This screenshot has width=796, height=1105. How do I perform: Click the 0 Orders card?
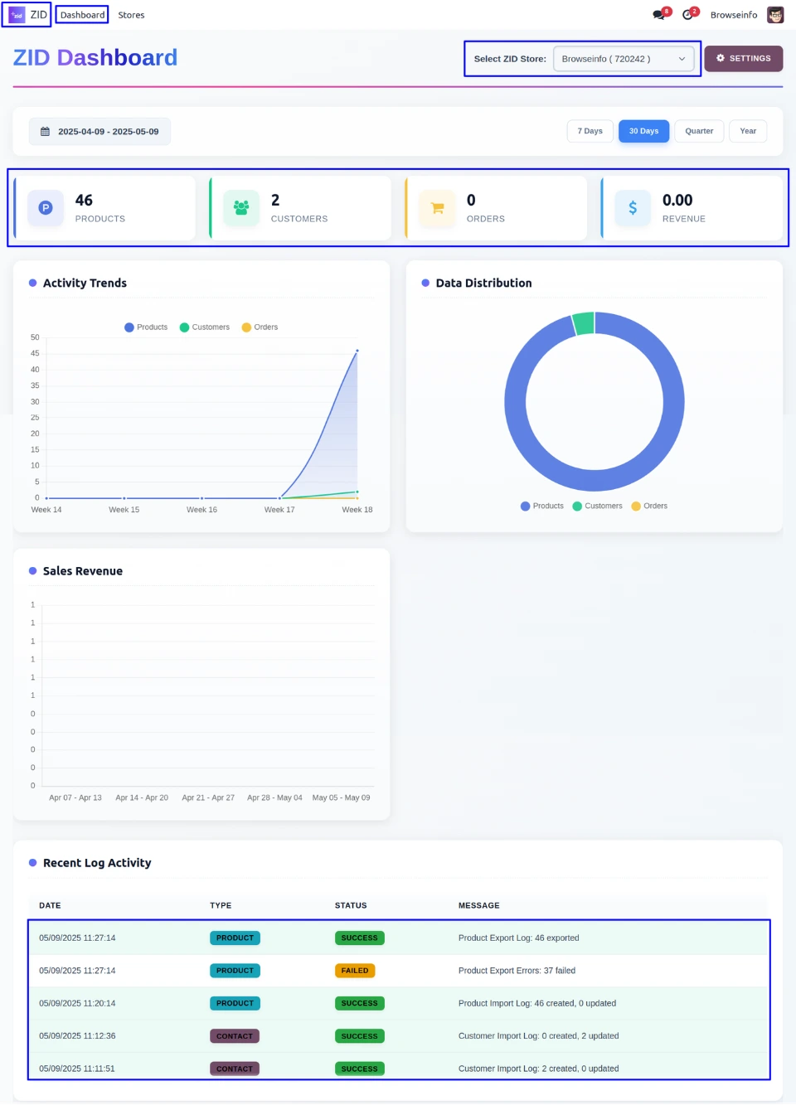(x=496, y=208)
